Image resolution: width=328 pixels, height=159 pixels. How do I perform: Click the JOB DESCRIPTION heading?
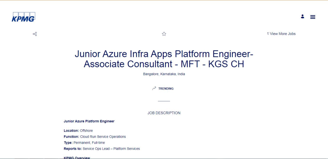(x=164, y=113)
